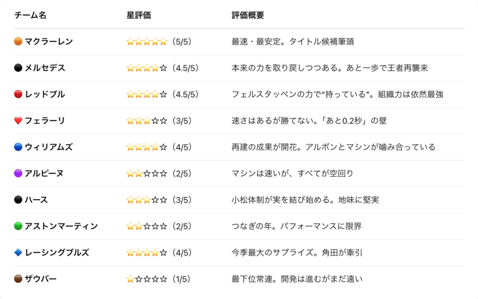This screenshot has height=299, width=478.
Task: Click the purple circle icon beside アルピーヌ
Action: click(18, 174)
